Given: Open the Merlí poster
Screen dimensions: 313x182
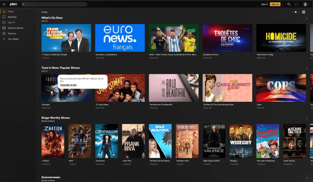Looking at the screenshot, I should pyautogui.click(x=80, y=141).
